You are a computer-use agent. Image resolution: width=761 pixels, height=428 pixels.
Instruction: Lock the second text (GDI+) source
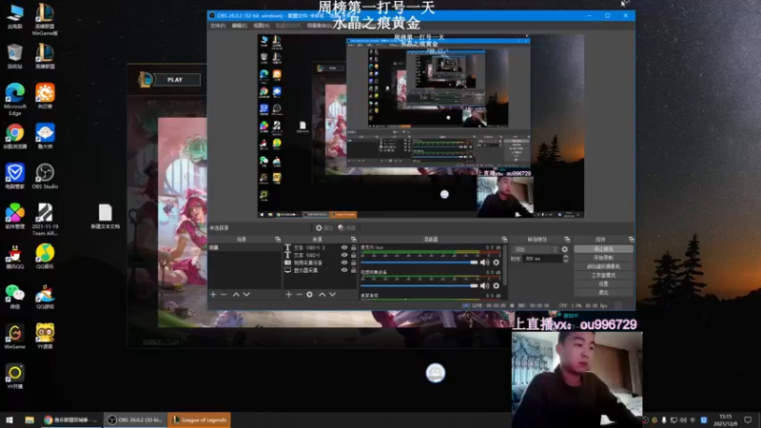353,255
